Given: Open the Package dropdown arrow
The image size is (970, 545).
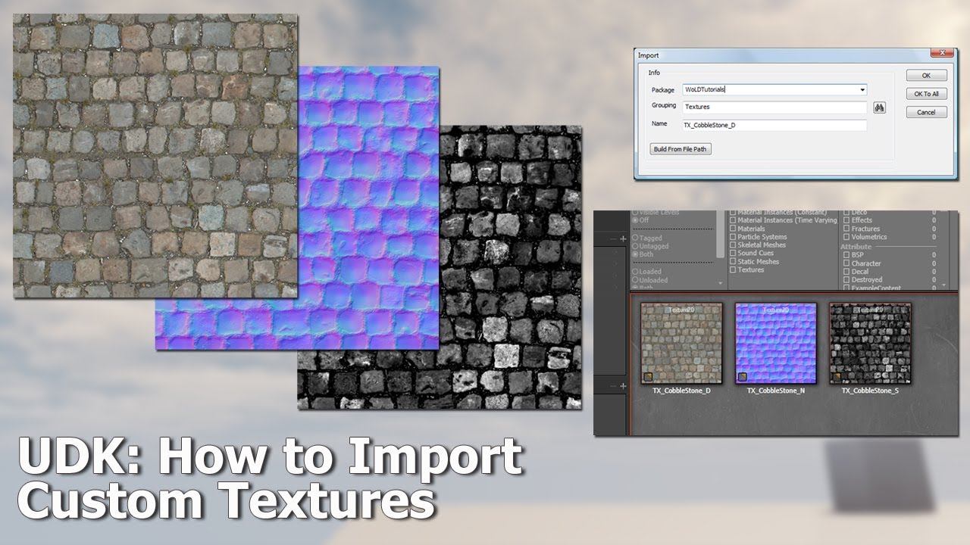Looking at the screenshot, I should point(862,90).
